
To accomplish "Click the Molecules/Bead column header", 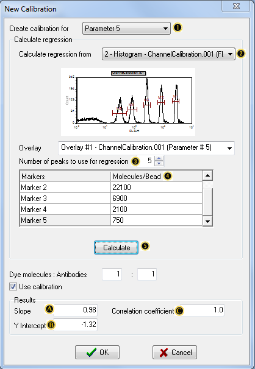I will point(157,176).
